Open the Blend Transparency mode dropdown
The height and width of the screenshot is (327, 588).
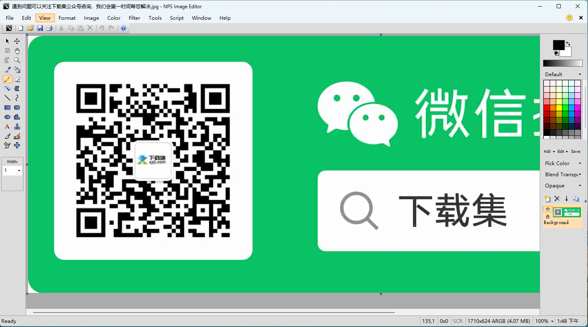[x=580, y=175]
